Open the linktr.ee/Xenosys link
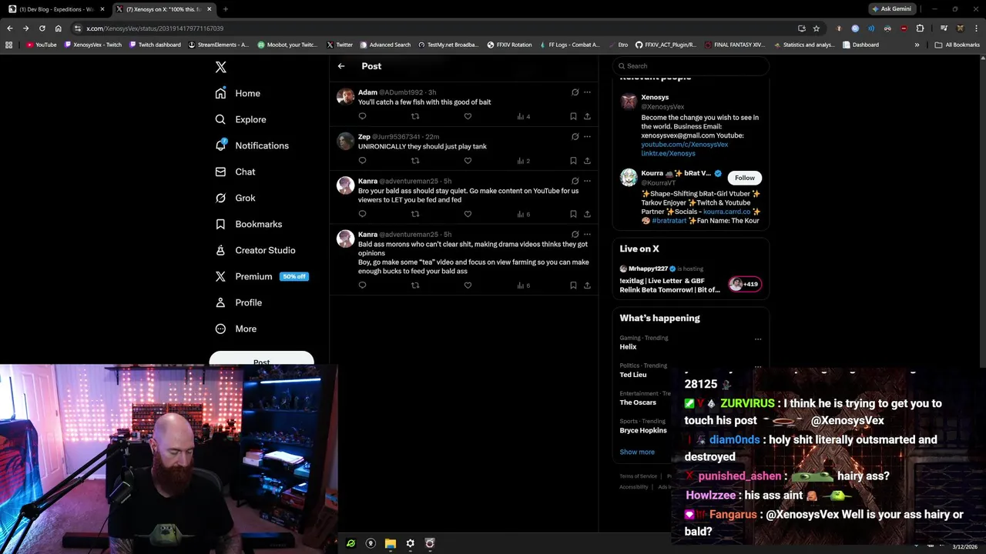986x554 pixels. click(668, 153)
